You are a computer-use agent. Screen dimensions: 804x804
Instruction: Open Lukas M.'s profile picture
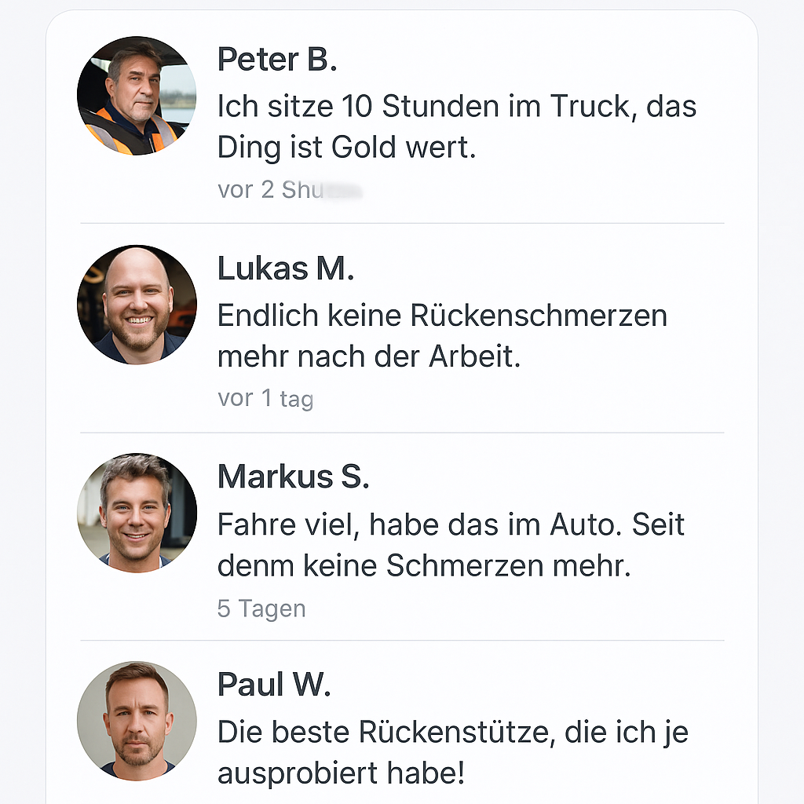(137, 305)
